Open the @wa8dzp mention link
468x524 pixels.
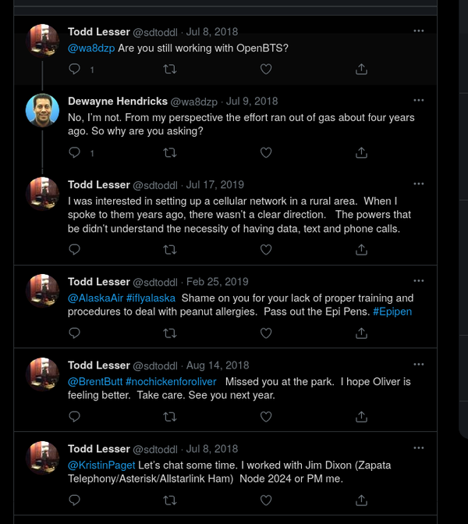coord(90,47)
